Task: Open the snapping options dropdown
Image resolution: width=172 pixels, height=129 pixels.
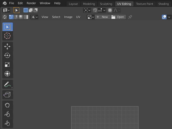Action: [102, 10]
